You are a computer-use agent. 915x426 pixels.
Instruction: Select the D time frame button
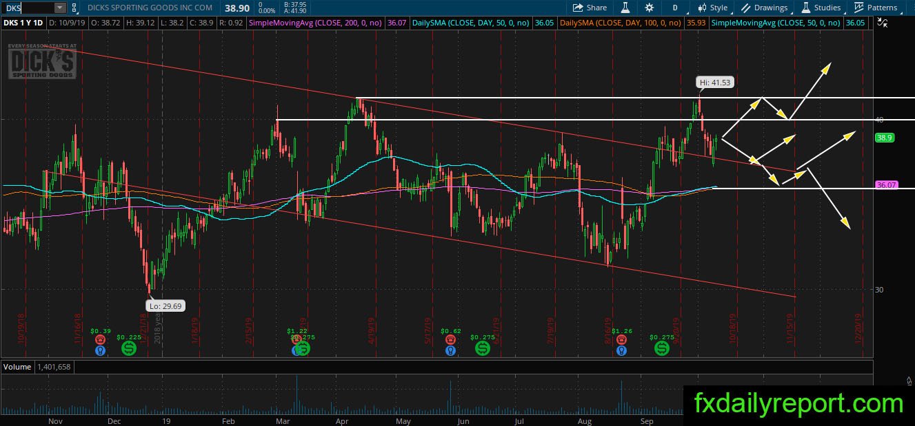tap(675, 8)
